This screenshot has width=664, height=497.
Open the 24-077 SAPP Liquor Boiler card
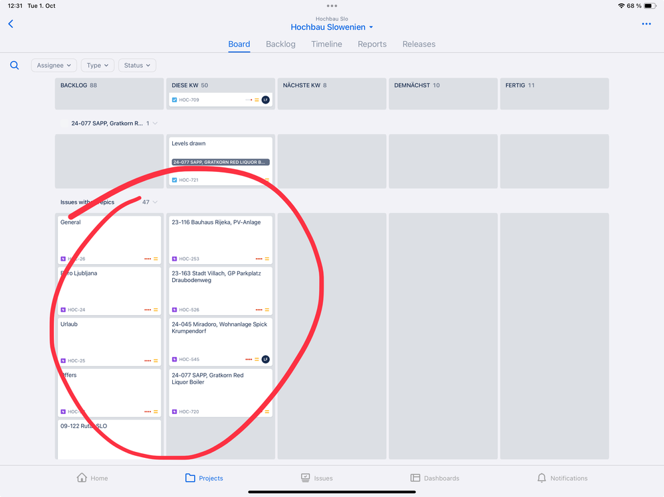[221, 393]
